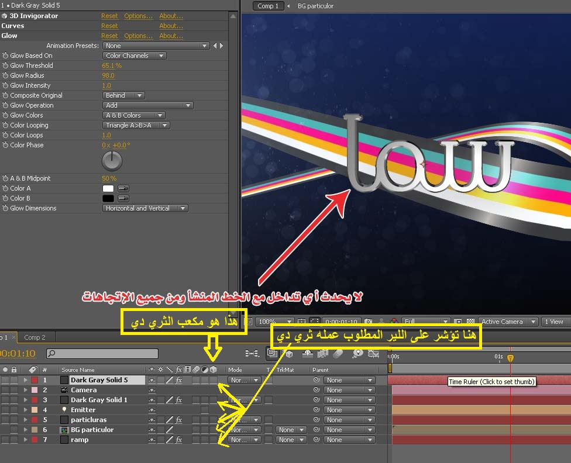Image resolution: width=571 pixels, height=463 pixels.
Task: Switch to the Comp 2 timeline tab
Action: tap(35, 337)
